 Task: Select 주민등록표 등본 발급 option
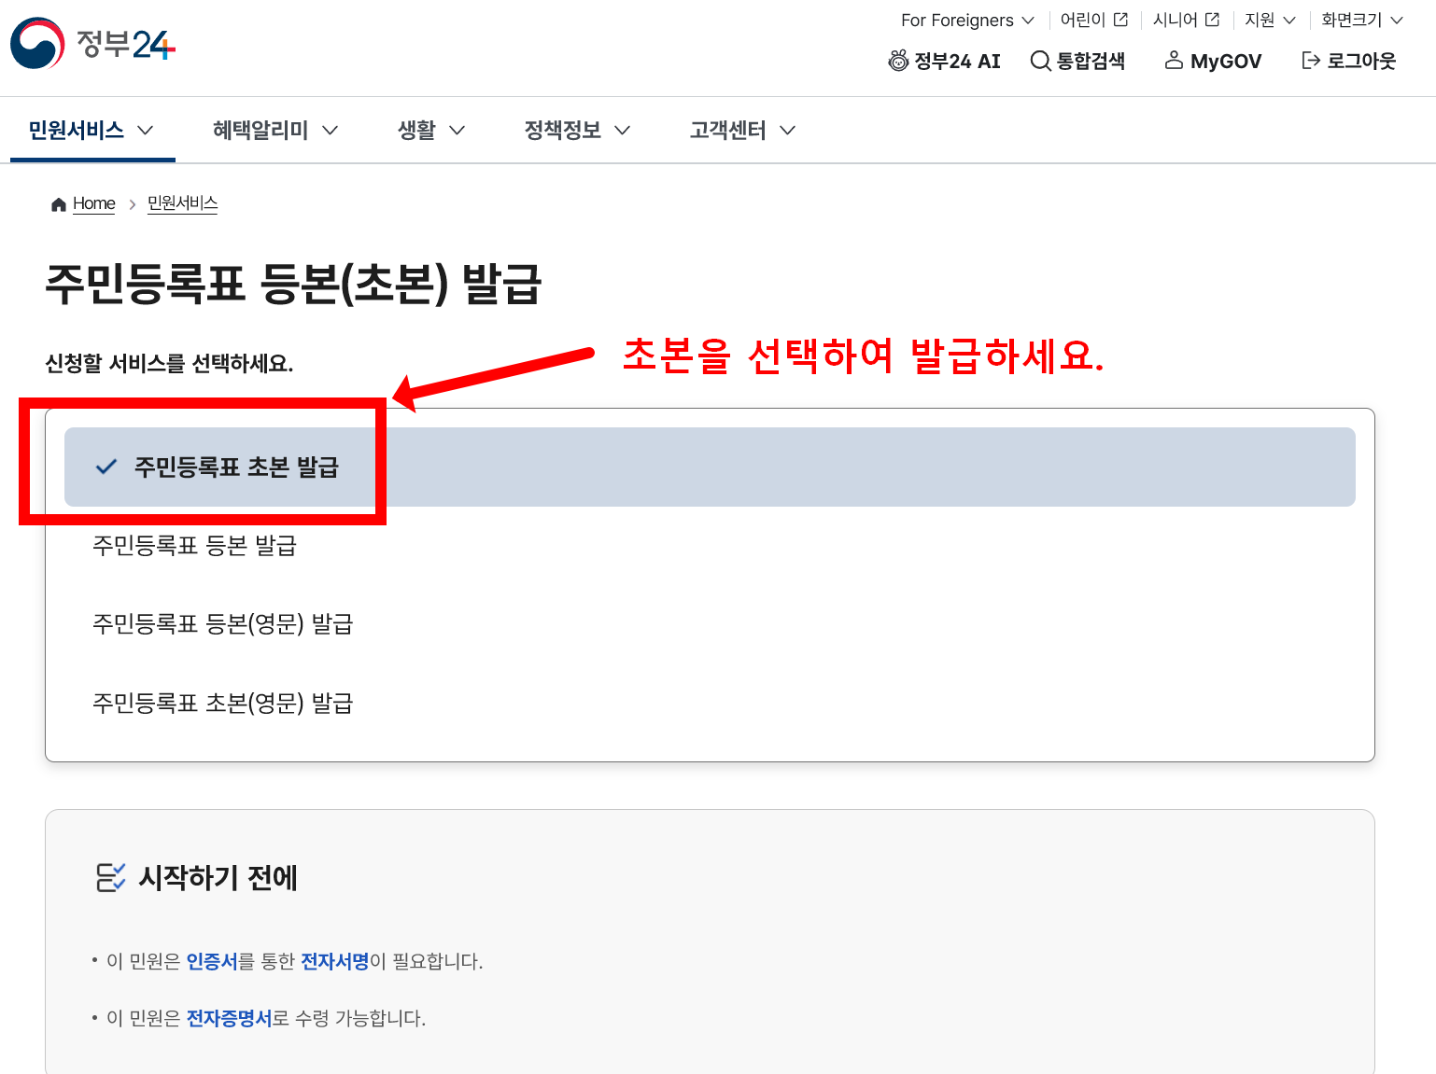194,545
